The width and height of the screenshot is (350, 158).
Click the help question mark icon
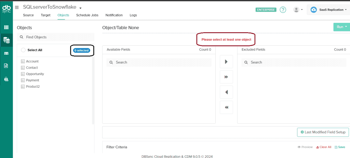283,10
